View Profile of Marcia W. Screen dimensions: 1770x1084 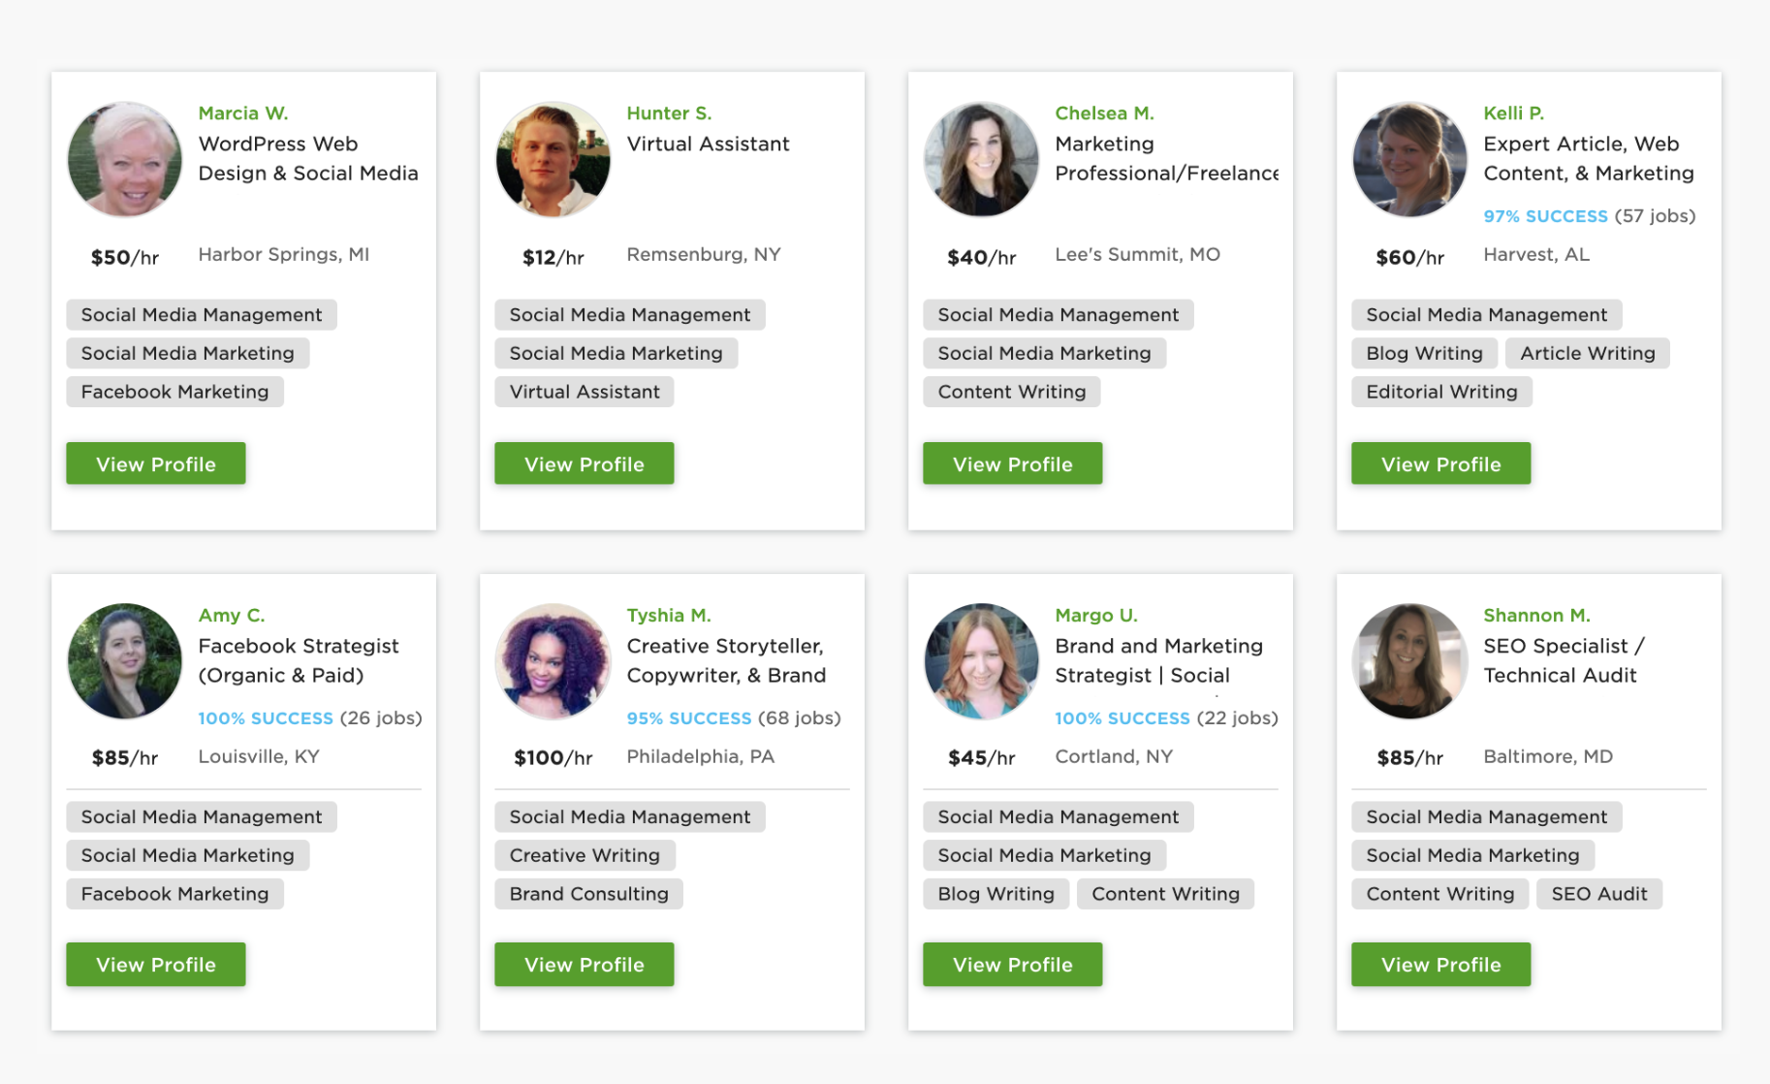point(156,463)
